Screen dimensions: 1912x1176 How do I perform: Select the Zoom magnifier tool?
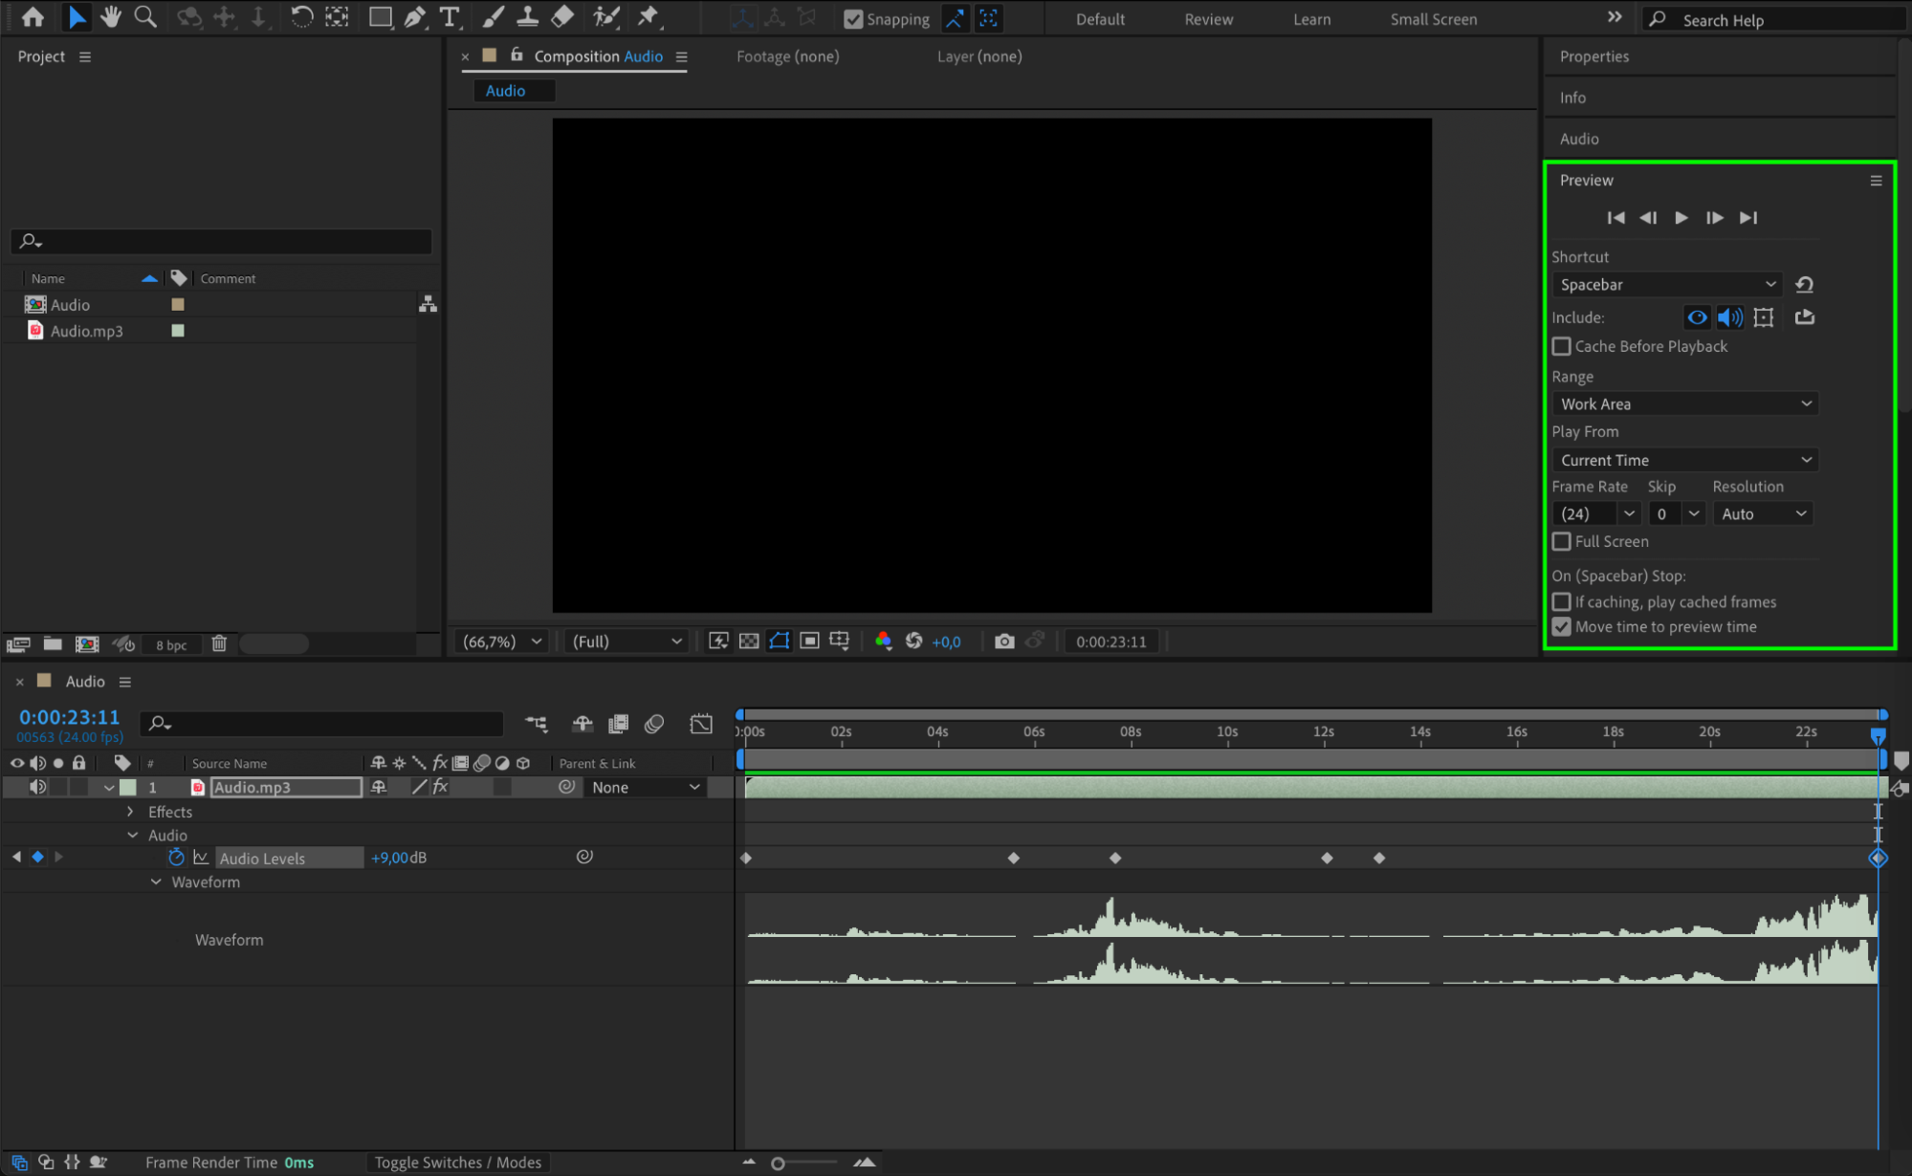[x=145, y=17]
